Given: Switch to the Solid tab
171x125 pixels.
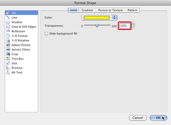Looking at the screenshot, I should pos(73,10).
